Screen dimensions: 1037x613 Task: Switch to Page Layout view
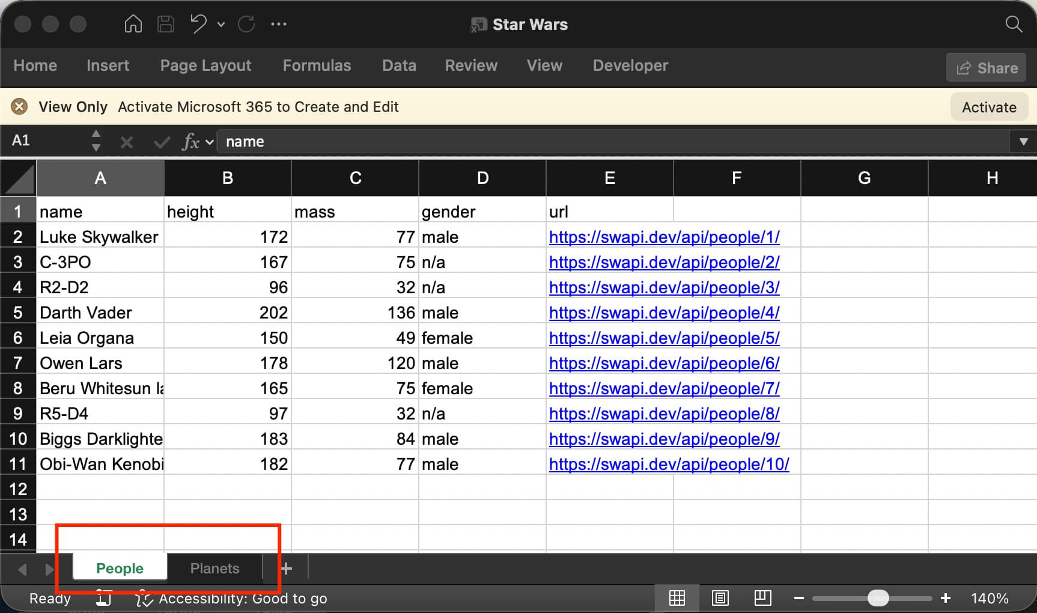coord(720,598)
